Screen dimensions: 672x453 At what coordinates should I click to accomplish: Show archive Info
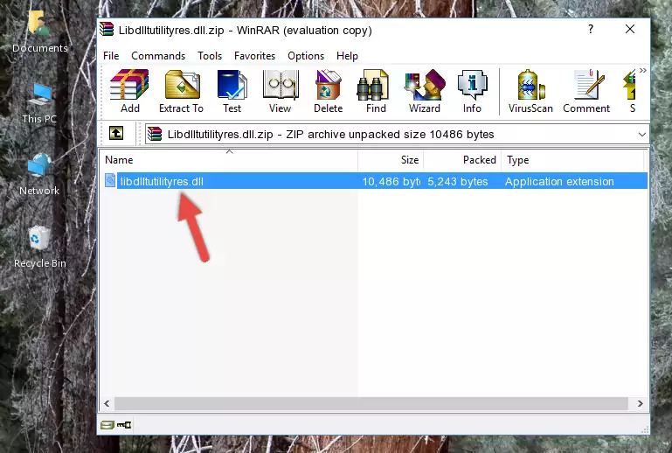click(472, 91)
